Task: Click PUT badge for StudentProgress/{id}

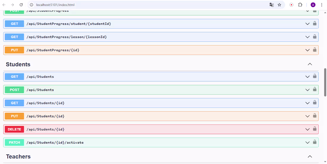Action: click(x=14, y=50)
